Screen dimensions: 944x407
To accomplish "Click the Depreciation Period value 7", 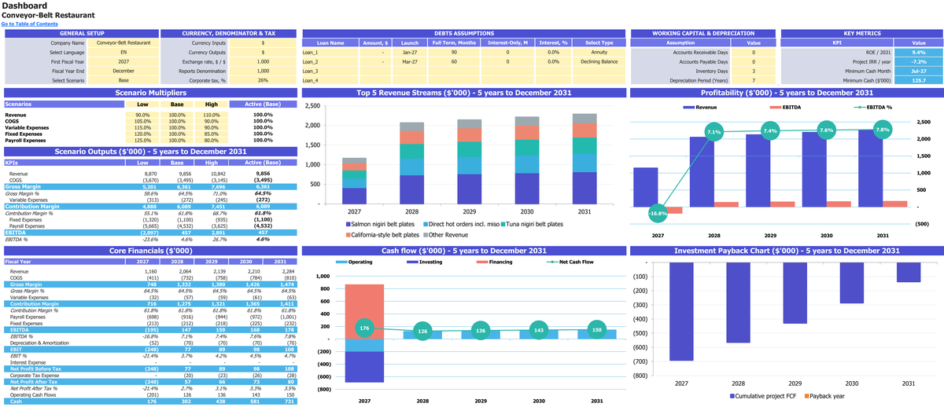I will pos(754,80).
